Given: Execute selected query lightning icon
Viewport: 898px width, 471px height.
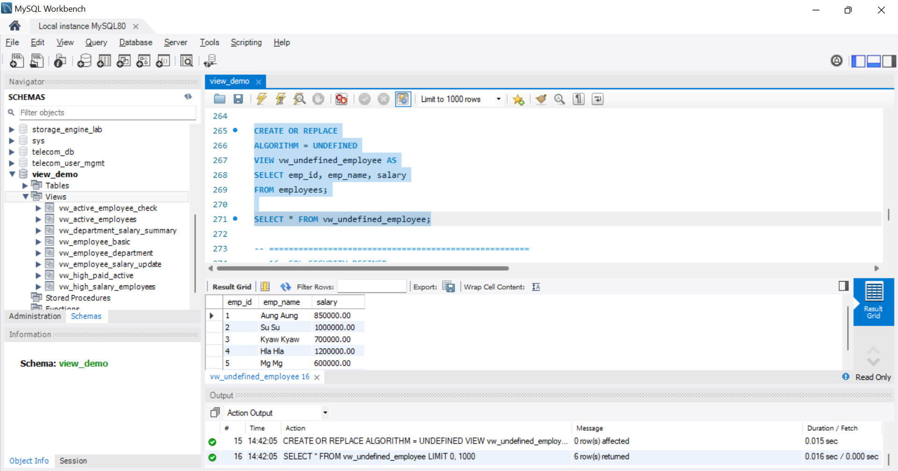Looking at the screenshot, I should click(262, 99).
